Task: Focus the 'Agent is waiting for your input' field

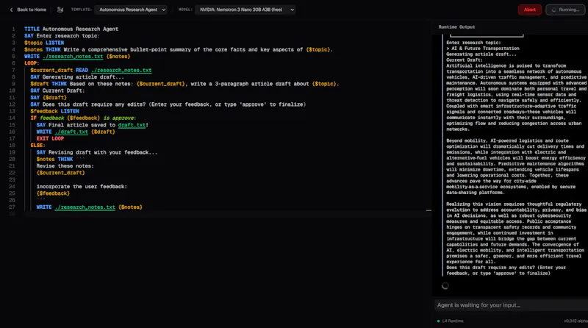Action: 511,305
